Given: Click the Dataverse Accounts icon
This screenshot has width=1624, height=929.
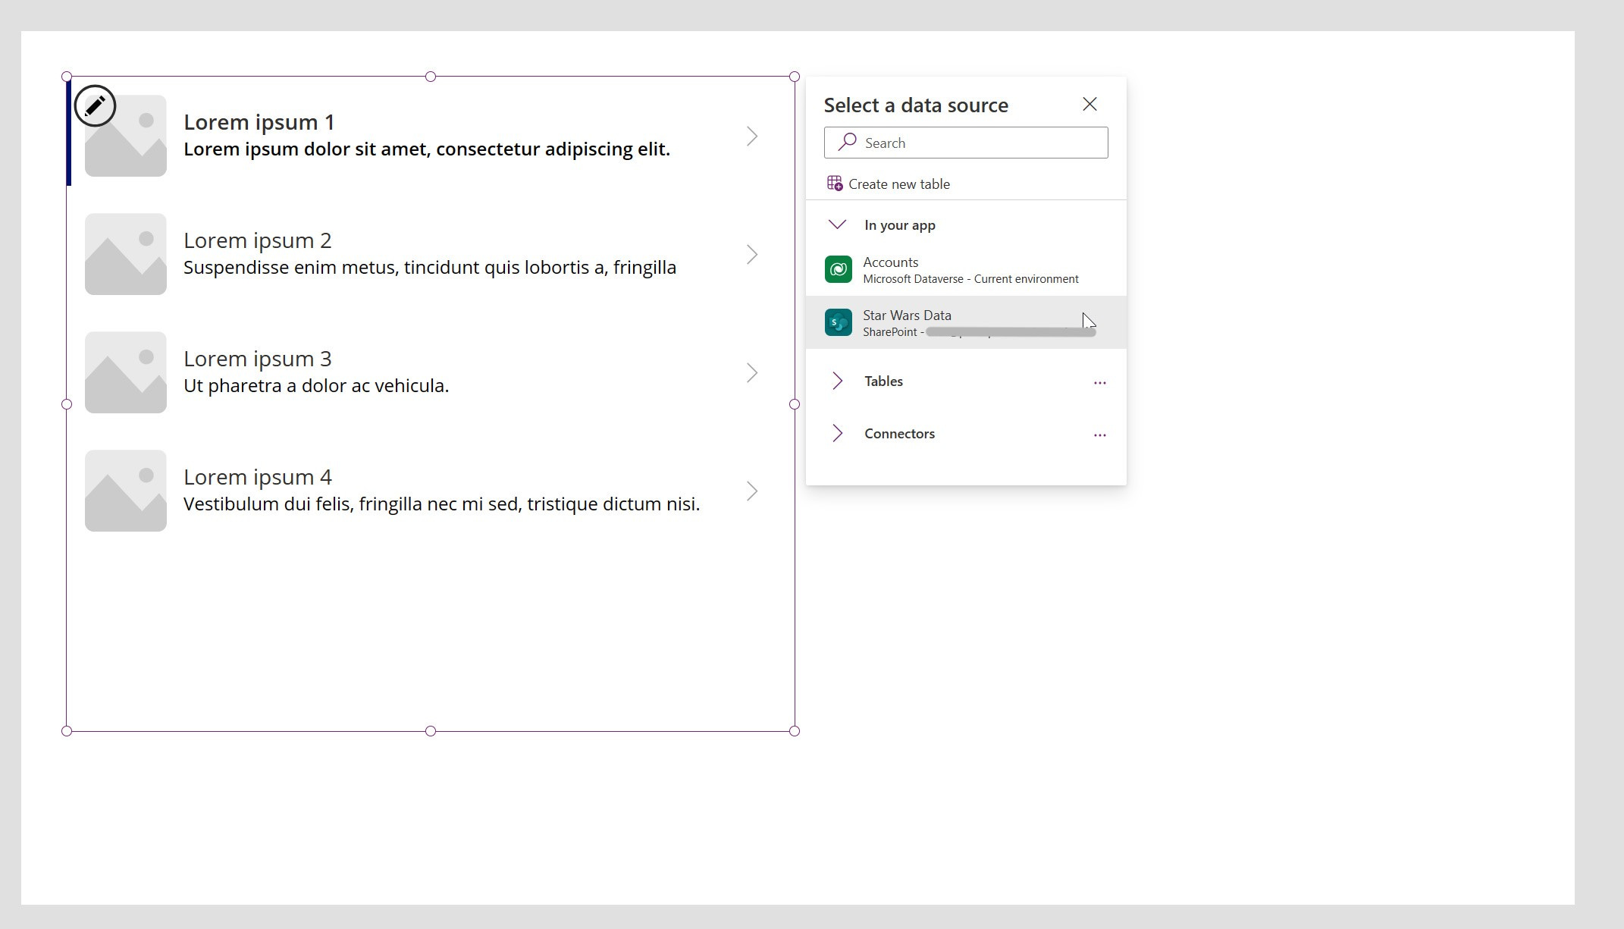Looking at the screenshot, I should 838,270.
